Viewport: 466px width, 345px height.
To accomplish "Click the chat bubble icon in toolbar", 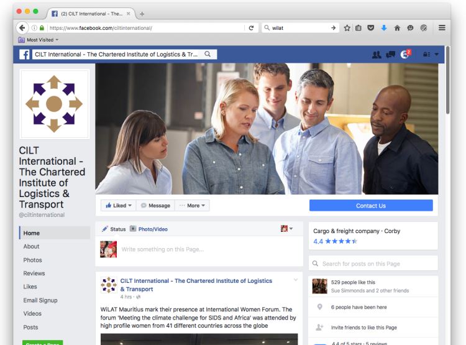I will (x=411, y=28).
